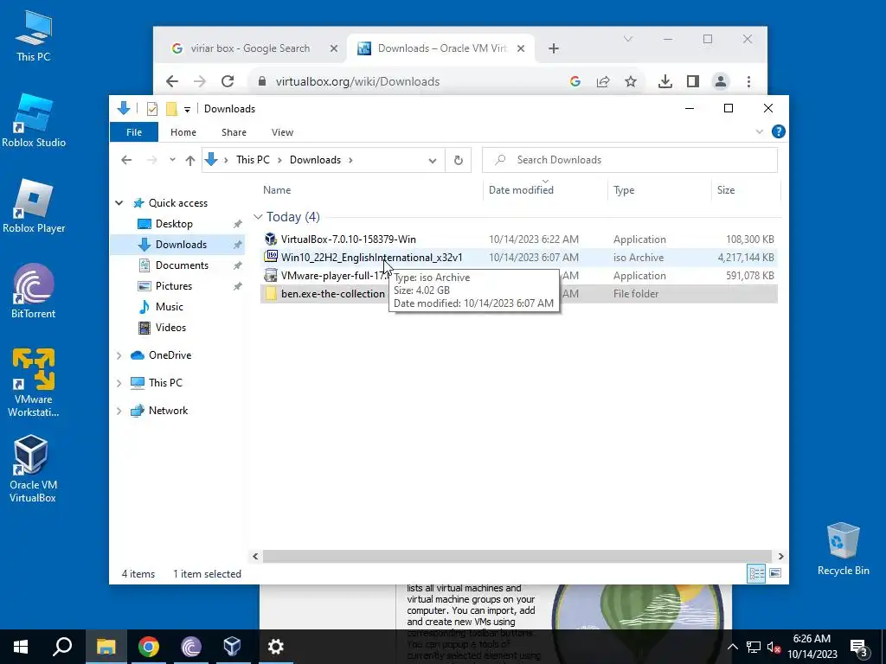Open new Chrome tab with plus
The height and width of the screenshot is (664, 886).
click(554, 48)
